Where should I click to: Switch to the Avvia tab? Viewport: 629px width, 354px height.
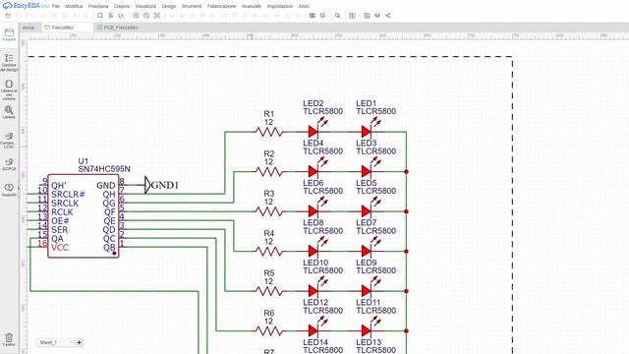click(x=29, y=28)
